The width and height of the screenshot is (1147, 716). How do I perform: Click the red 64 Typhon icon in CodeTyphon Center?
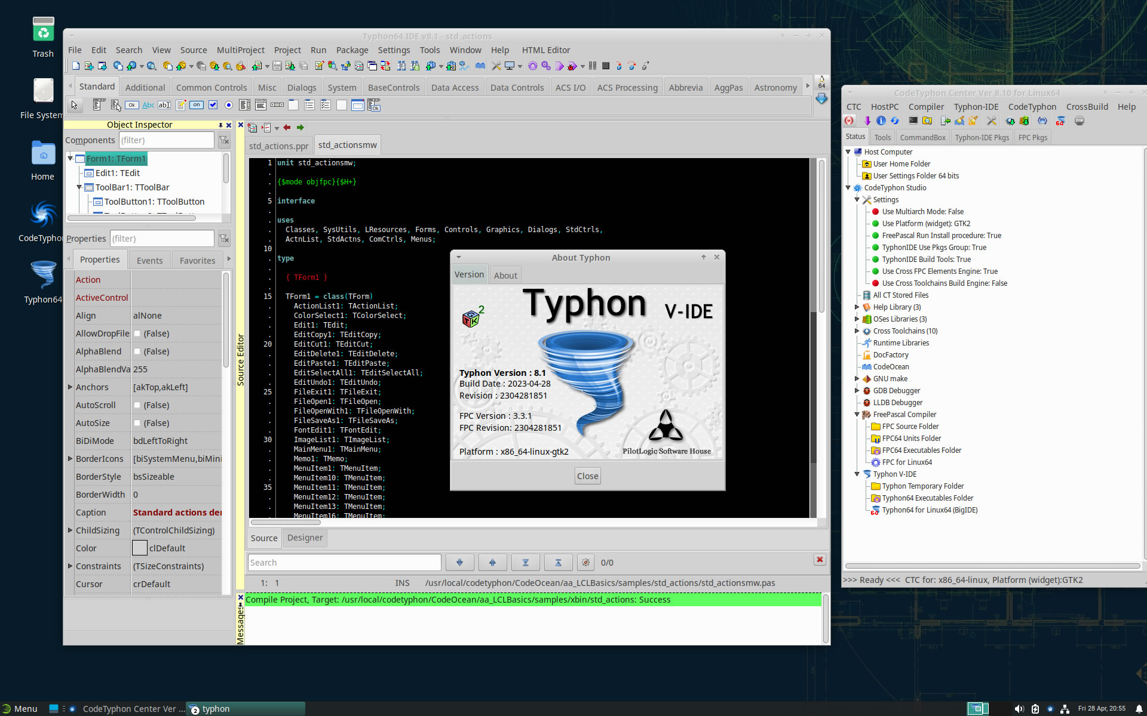[1060, 121]
